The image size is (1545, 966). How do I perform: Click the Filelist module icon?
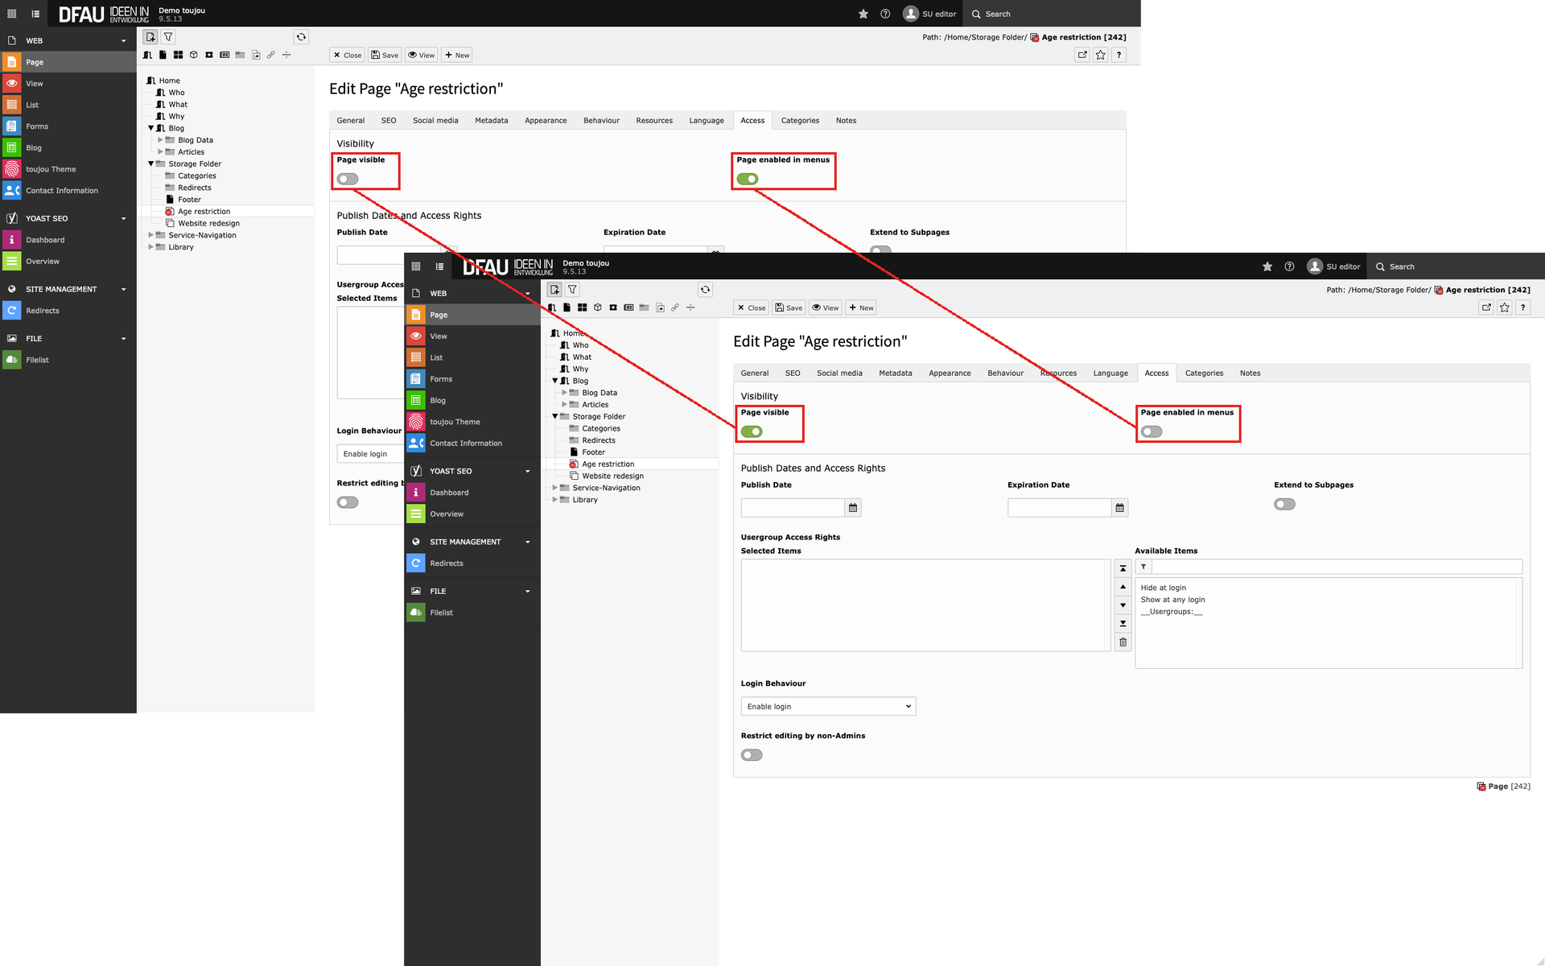click(416, 613)
